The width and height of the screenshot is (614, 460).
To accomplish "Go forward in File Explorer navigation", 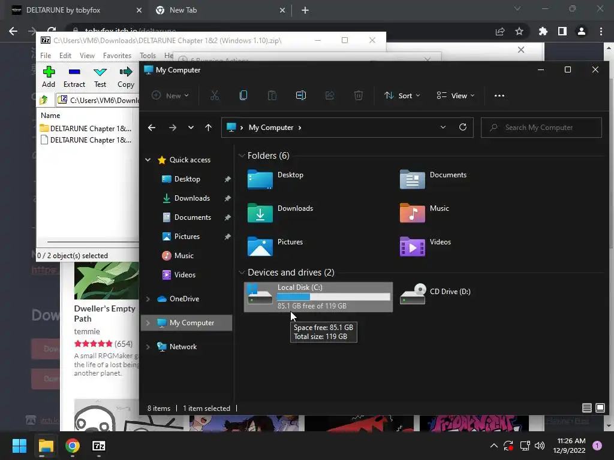I will (x=172, y=128).
